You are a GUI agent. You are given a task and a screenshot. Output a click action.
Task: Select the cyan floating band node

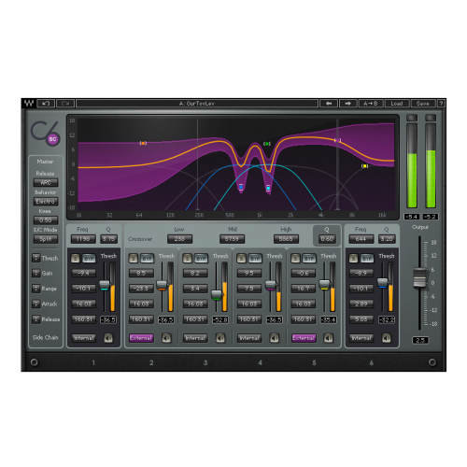[x=268, y=188]
